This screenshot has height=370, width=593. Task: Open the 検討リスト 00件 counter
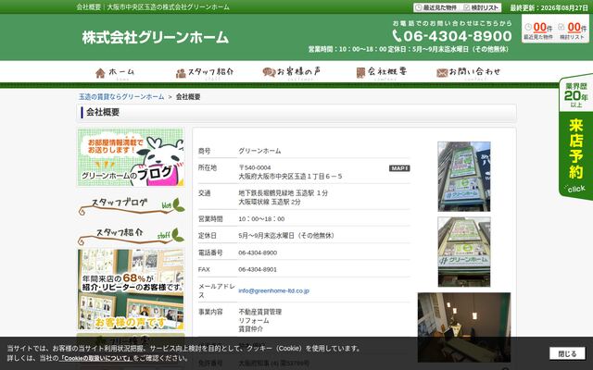pyautogui.click(x=573, y=31)
